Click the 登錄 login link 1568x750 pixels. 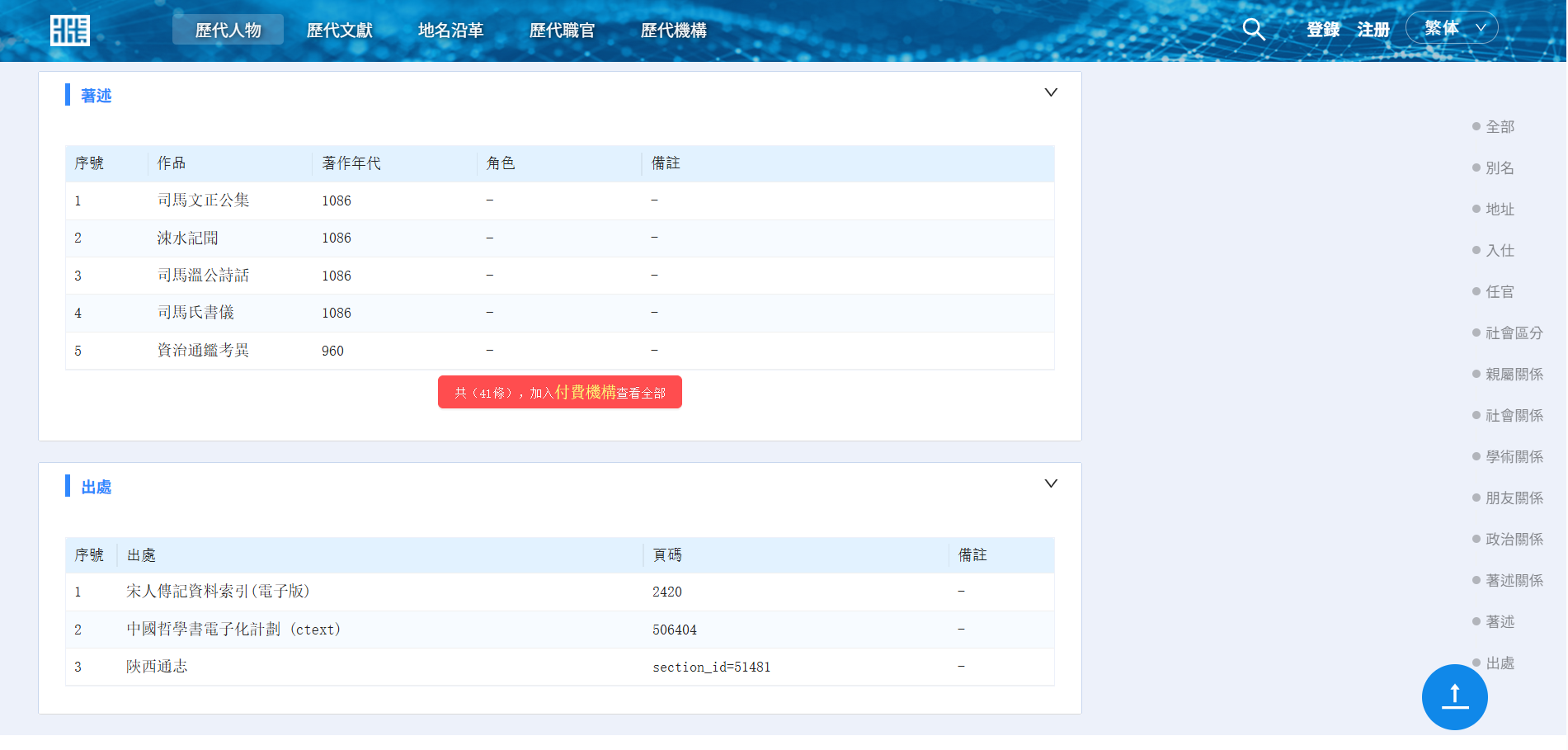coord(1323,30)
